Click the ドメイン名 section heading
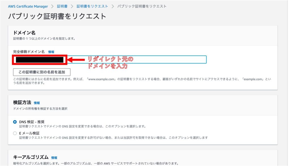Screen dimensions: 290x166 24,33
